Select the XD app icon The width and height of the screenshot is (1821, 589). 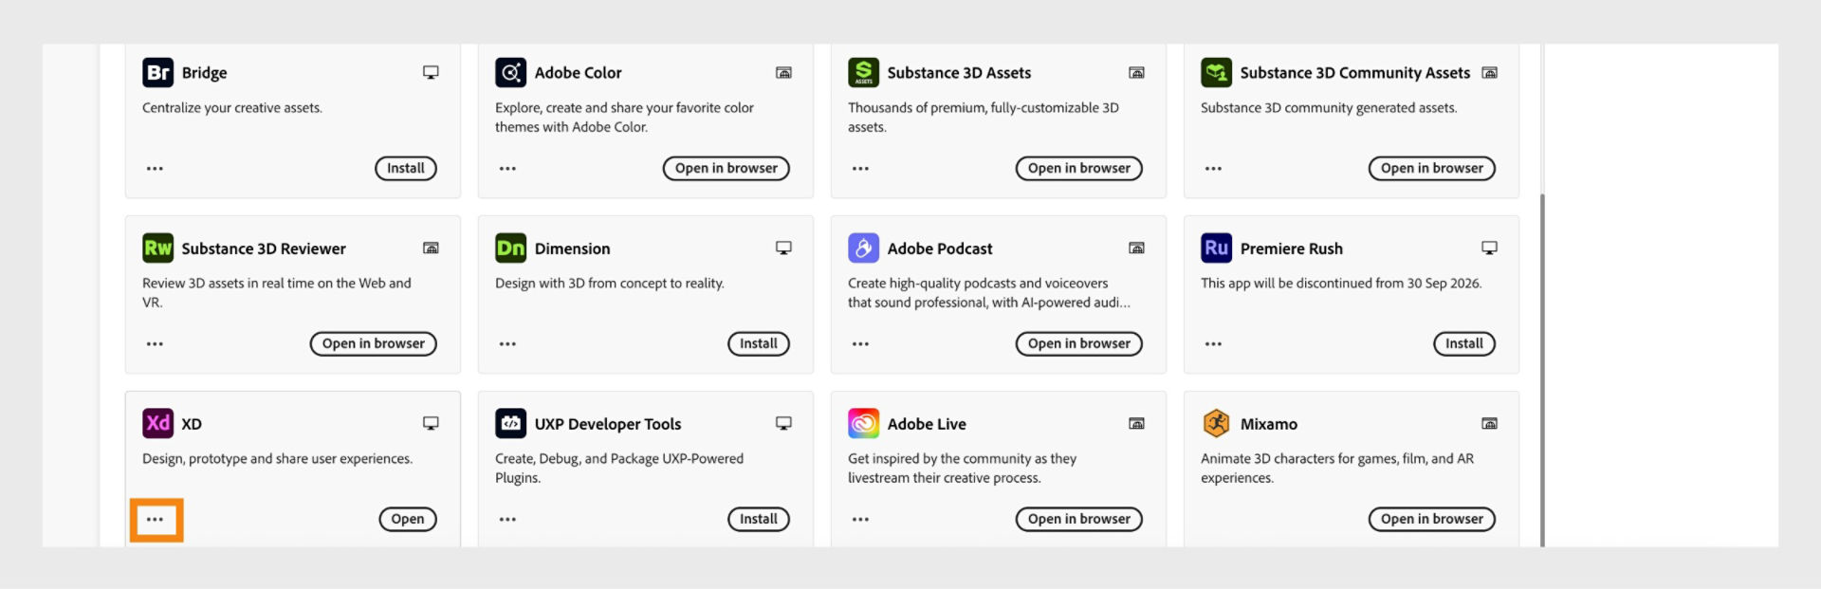point(156,423)
